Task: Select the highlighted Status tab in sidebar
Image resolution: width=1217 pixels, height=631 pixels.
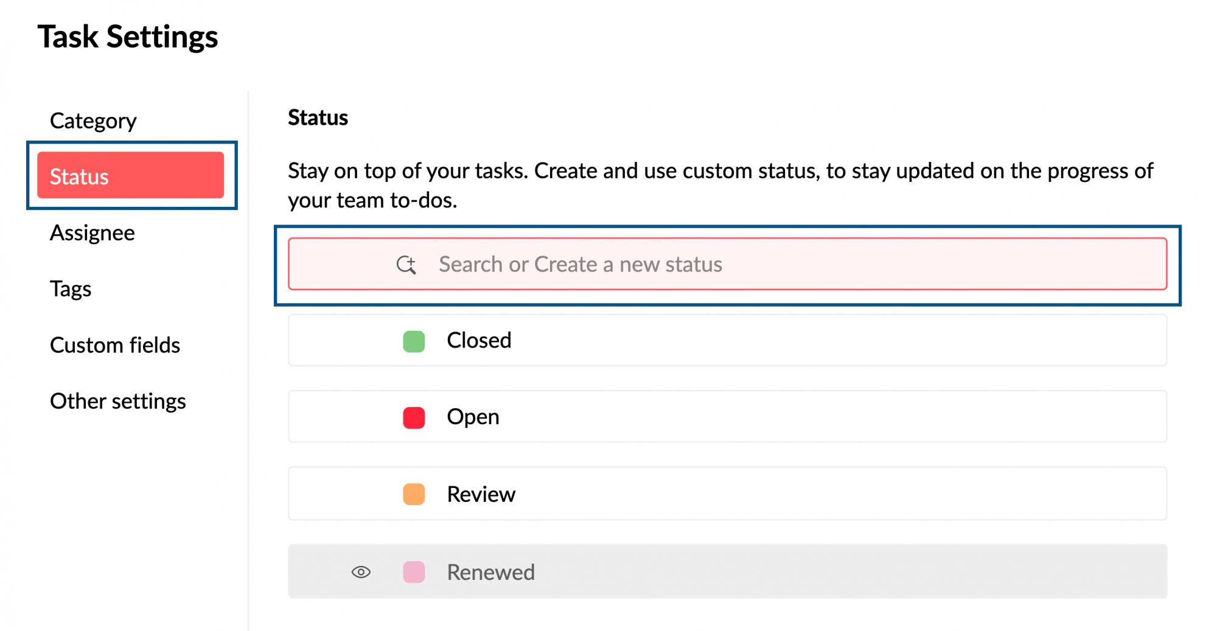Action: click(x=130, y=176)
